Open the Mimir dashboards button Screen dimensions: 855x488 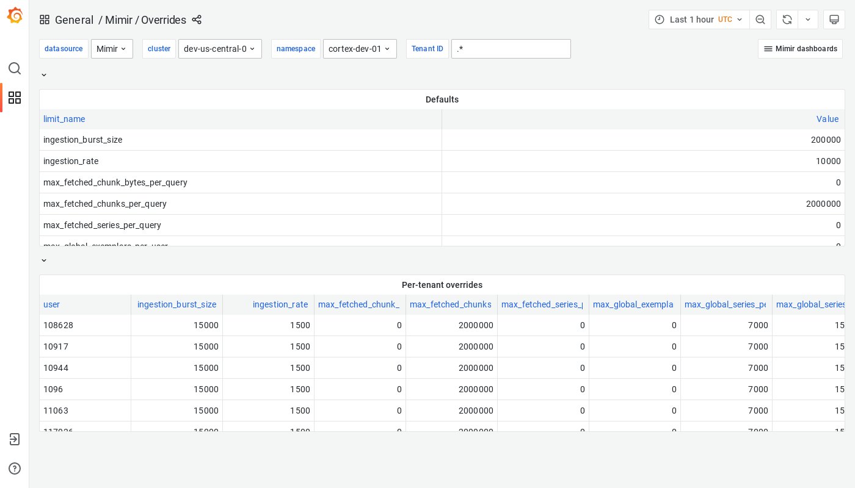800,49
